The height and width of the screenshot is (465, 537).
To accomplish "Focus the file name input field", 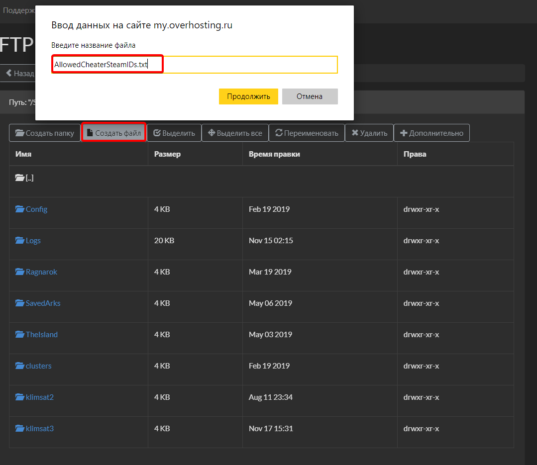I will pos(195,64).
